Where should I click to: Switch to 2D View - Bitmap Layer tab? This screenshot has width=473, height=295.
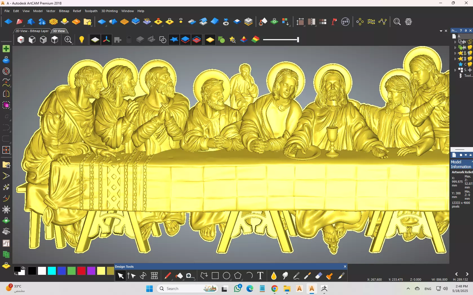pyautogui.click(x=32, y=31)
